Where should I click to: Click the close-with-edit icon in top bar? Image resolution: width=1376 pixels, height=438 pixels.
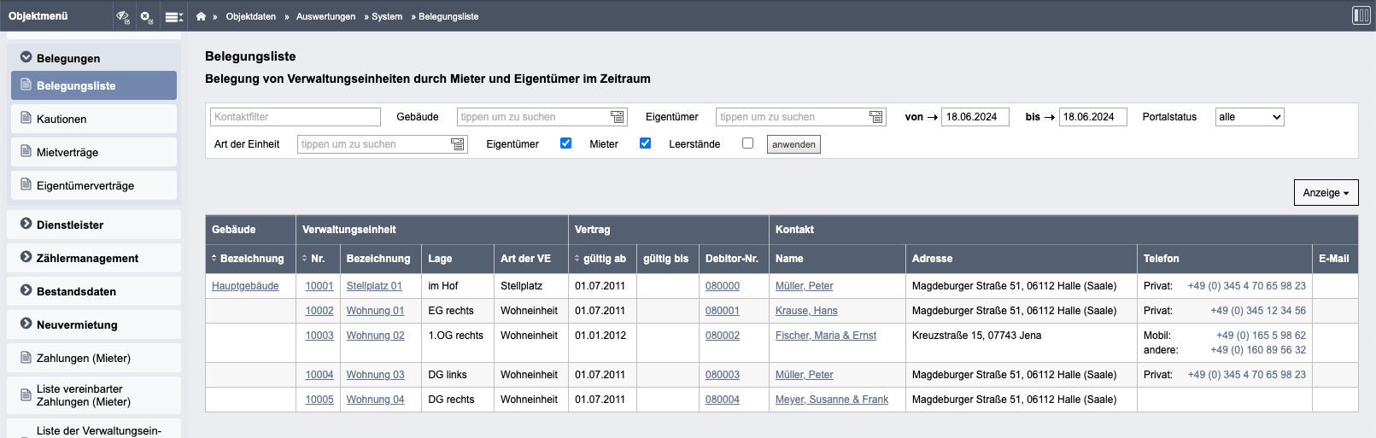(x=147, y=16)
